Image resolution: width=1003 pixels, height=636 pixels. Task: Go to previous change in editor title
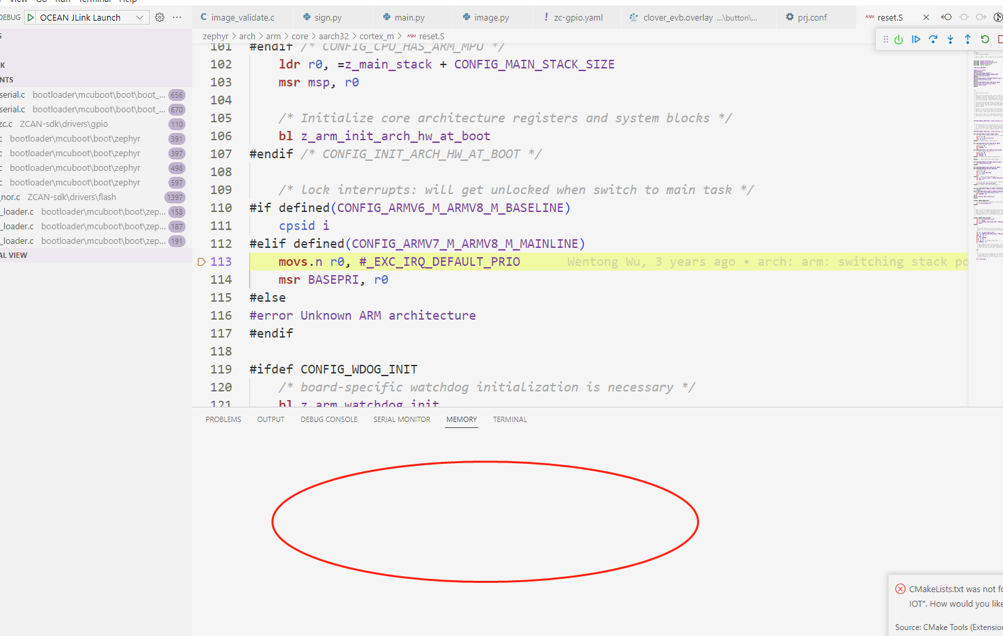point(946,17)
